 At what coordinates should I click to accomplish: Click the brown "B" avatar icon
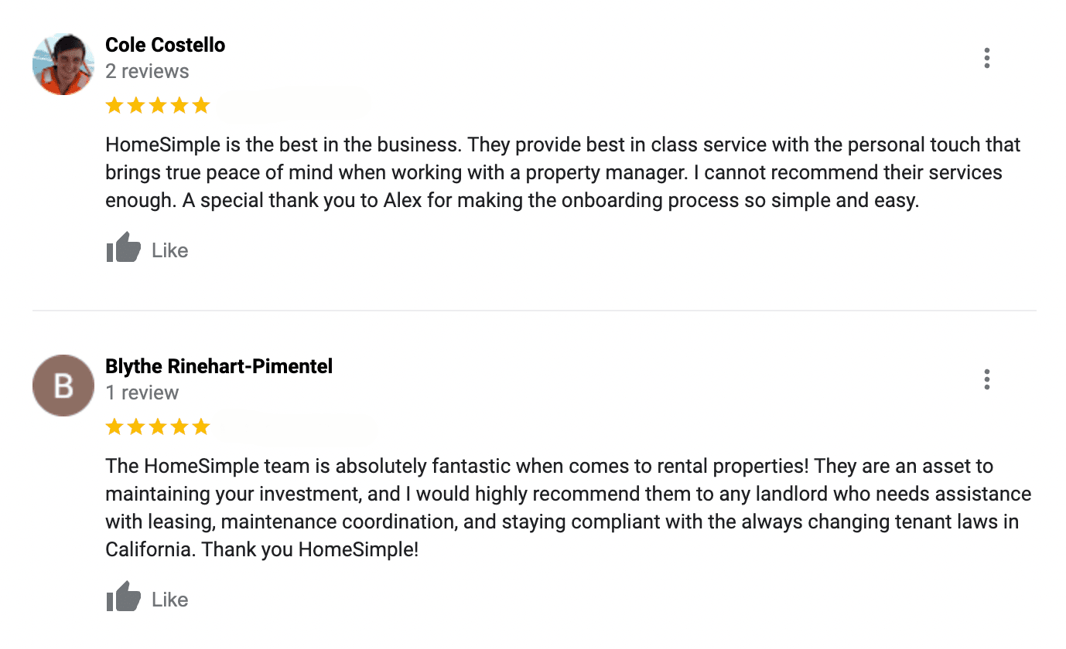pos(63,386)
